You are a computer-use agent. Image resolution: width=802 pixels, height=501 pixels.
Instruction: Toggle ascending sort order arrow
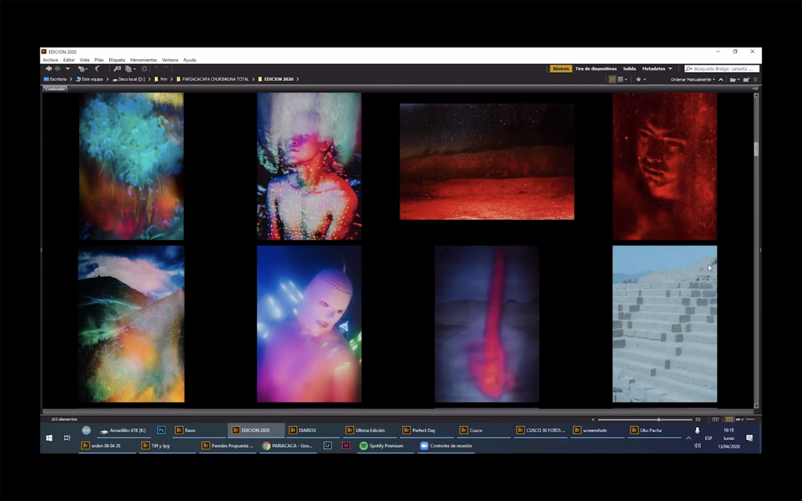721,79
